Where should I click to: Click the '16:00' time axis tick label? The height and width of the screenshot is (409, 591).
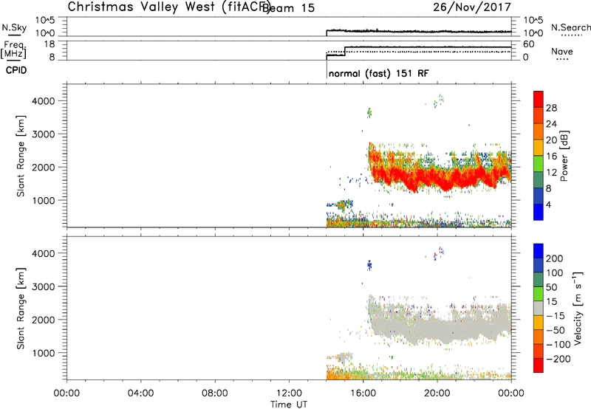[363, 393]
